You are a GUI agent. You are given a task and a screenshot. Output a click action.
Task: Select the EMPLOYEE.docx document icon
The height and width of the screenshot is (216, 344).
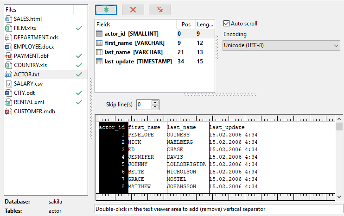(x=8, y=47)
